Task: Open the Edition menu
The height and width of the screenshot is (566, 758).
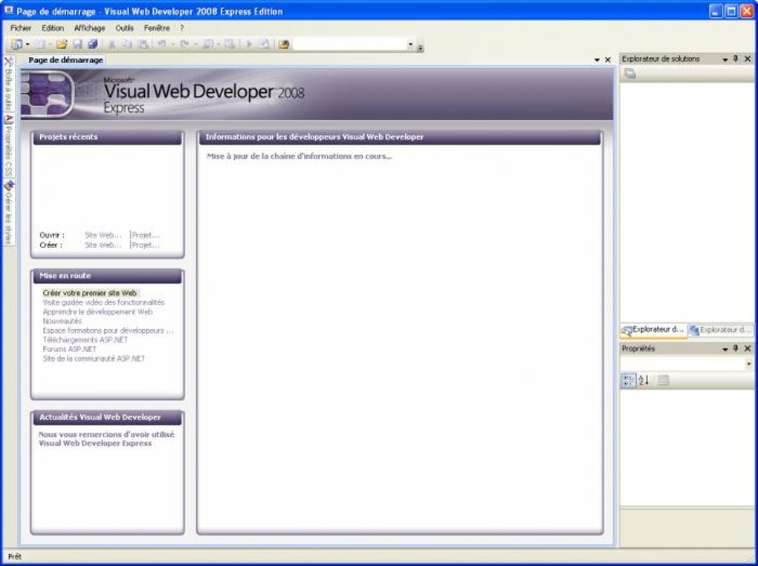Action: [x=53, y=28]
